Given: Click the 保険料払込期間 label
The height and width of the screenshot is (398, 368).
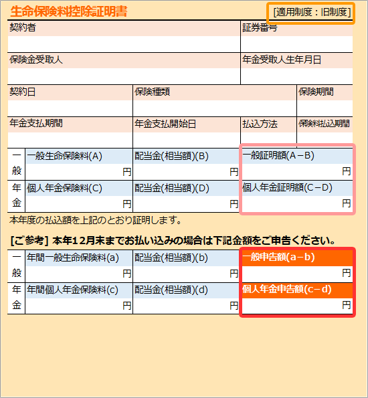Looking at the screenshot, I should 324,124.
